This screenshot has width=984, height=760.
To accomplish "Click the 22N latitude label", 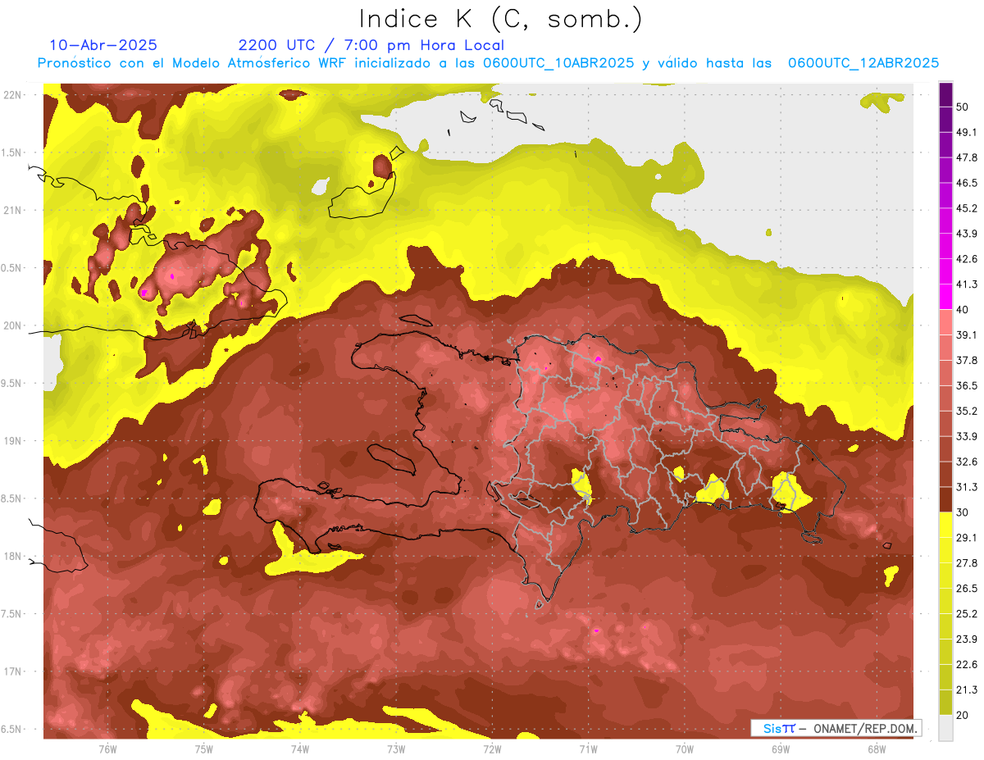I will 13,95.
